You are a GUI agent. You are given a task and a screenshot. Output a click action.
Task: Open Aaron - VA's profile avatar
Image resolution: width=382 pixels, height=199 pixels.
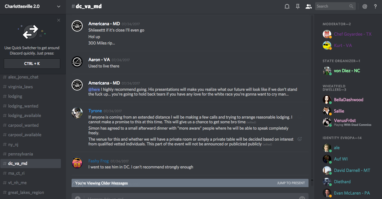pyautogui.click(x=77, y=62)
